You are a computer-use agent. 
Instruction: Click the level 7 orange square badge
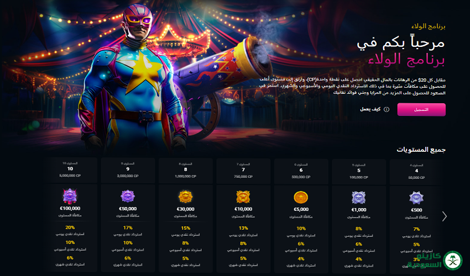point(243,197)
